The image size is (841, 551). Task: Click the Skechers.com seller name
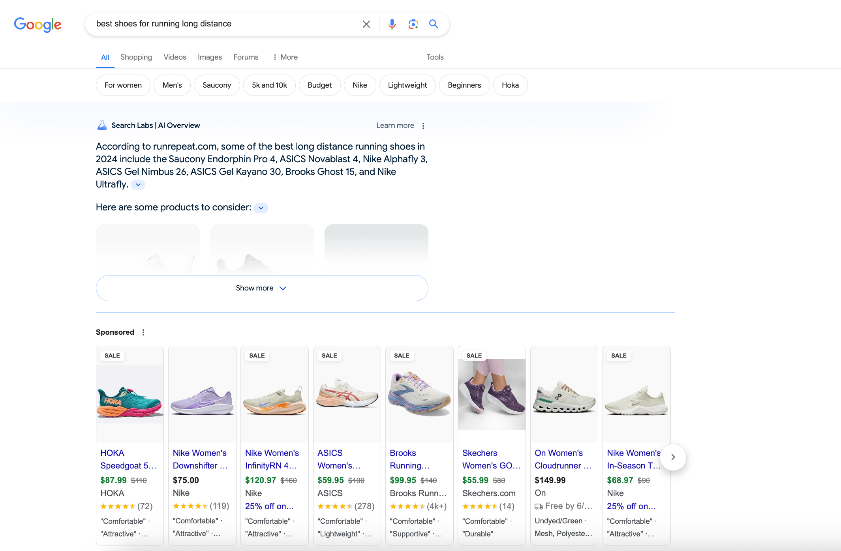pyautogui.click(x=489, y=493)
